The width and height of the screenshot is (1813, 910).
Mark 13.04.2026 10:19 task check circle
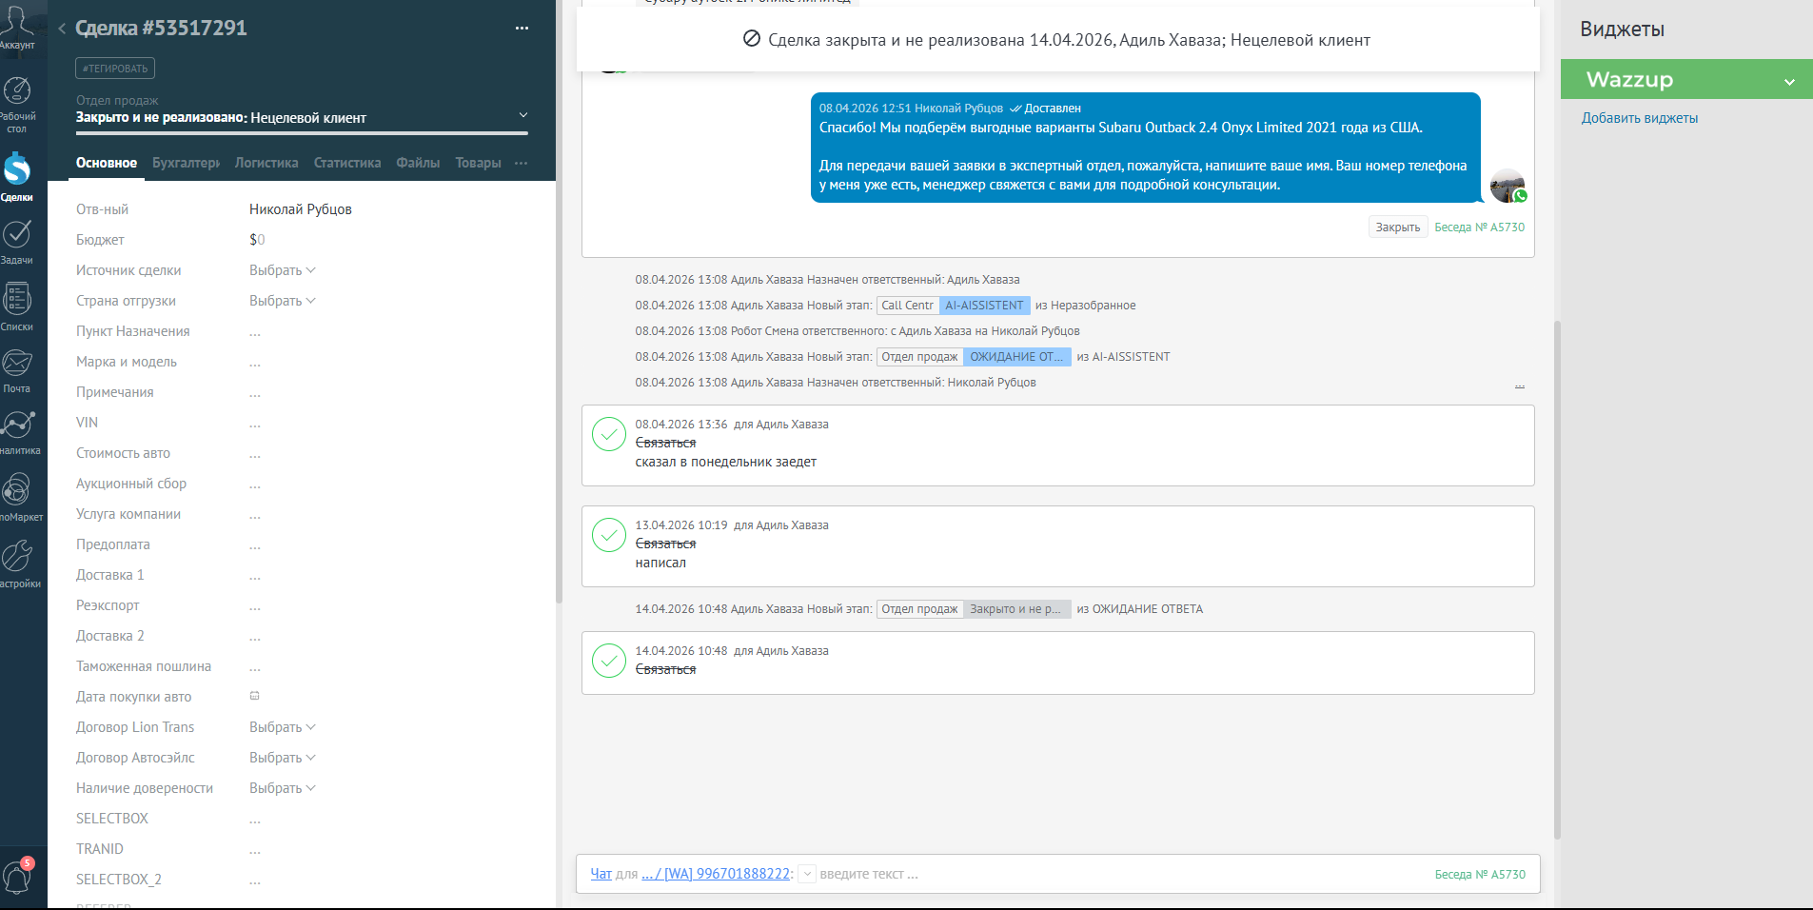(x=609, y=535)
